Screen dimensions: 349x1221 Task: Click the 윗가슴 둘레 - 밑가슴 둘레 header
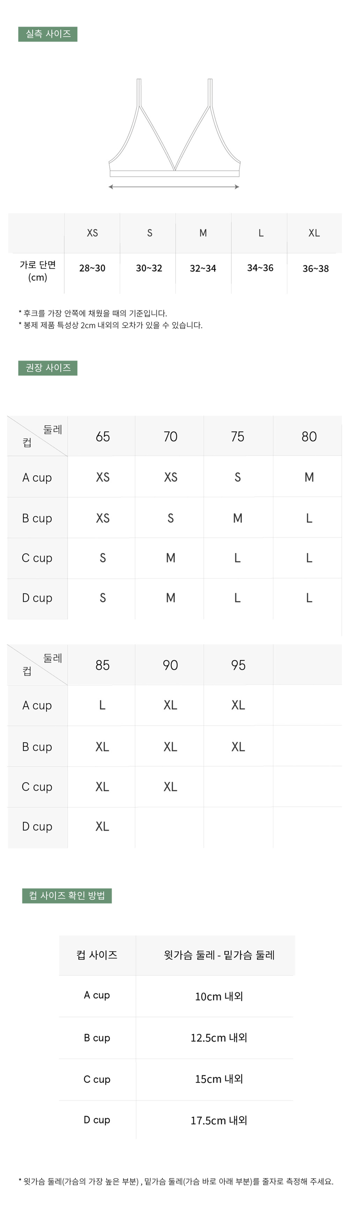[219, 955]
